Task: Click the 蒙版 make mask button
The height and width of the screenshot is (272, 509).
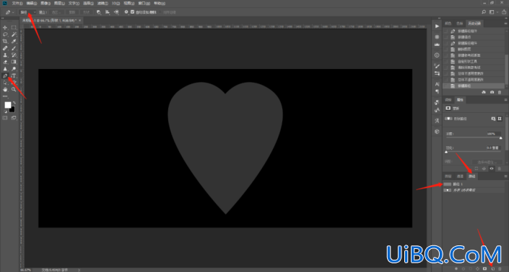Action: [x=71, y=12]
